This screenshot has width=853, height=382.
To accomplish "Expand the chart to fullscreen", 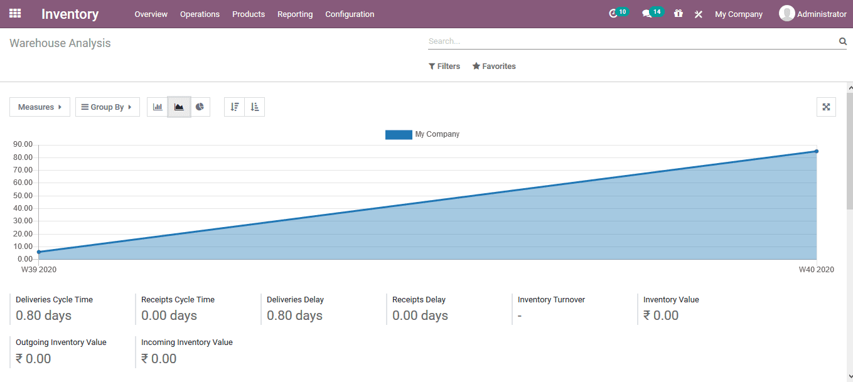I will (826, 107).
